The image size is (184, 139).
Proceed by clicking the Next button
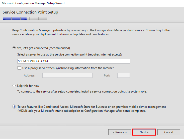(144, 132)
